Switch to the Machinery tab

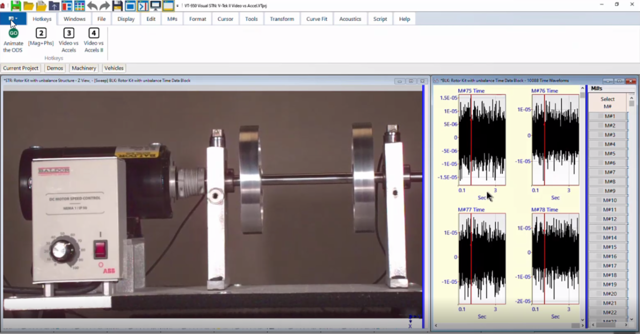(83, 68)
